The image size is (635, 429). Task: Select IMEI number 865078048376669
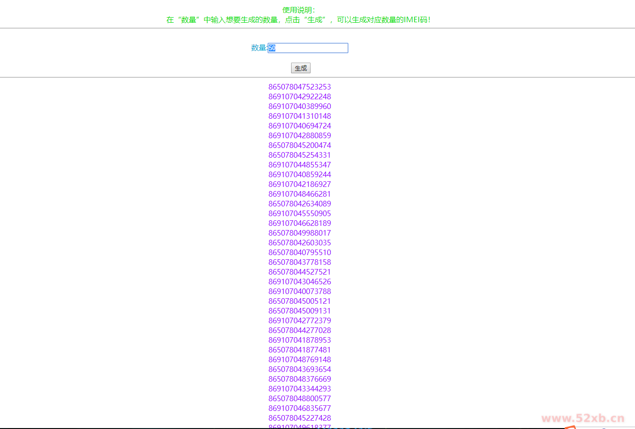pyautogui.click(x=299, y=379)
